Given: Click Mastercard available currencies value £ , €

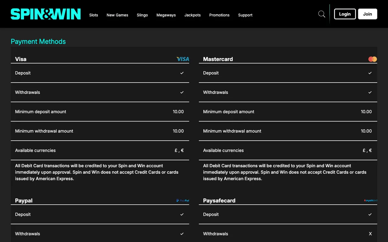Looking at the screenshot, I should click(367, 150).
